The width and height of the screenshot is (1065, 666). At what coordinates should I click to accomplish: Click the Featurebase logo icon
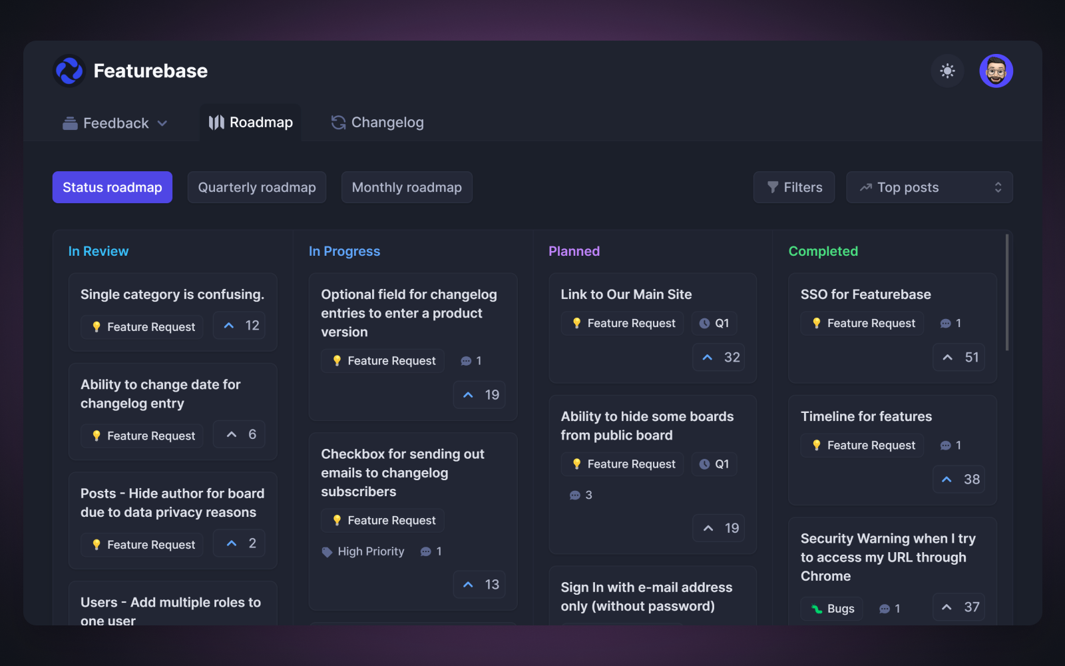point(69,71)
